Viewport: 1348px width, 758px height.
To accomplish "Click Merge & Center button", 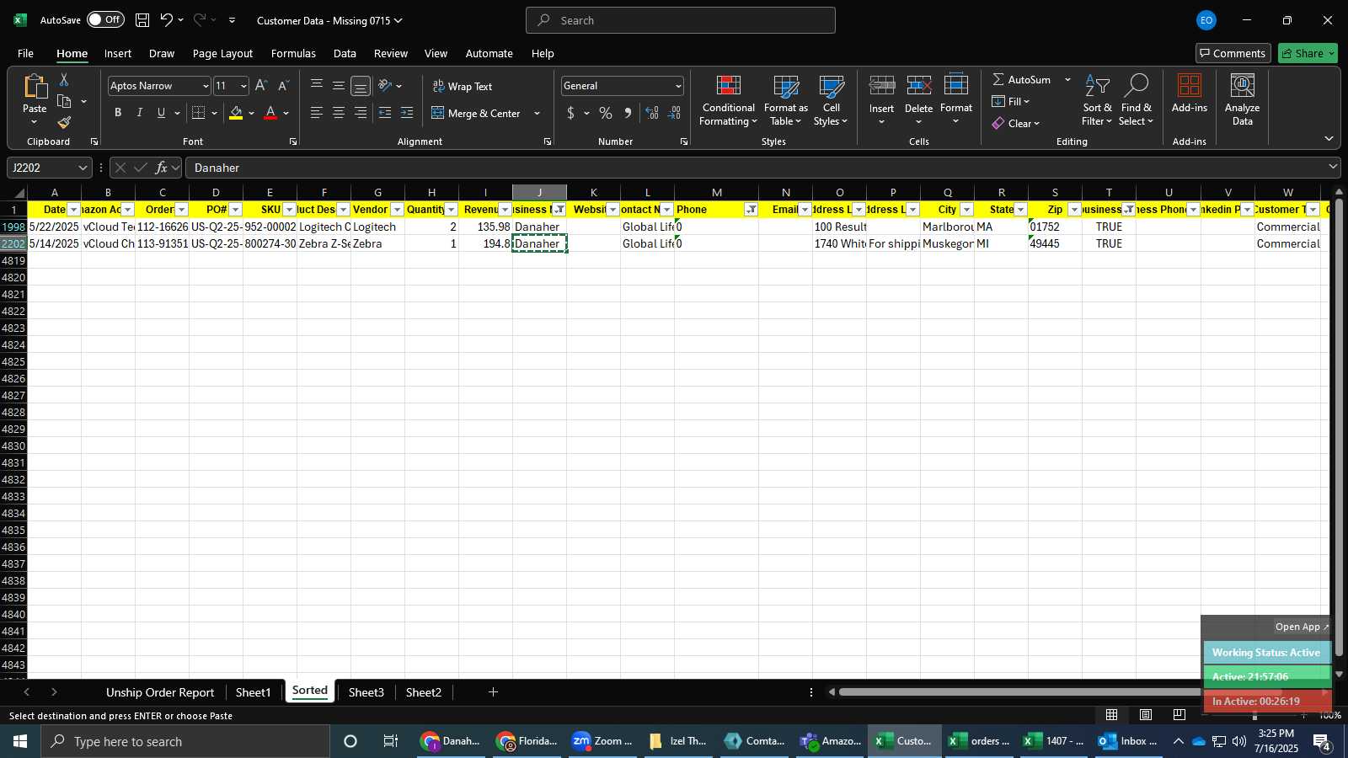I will 476,113.
